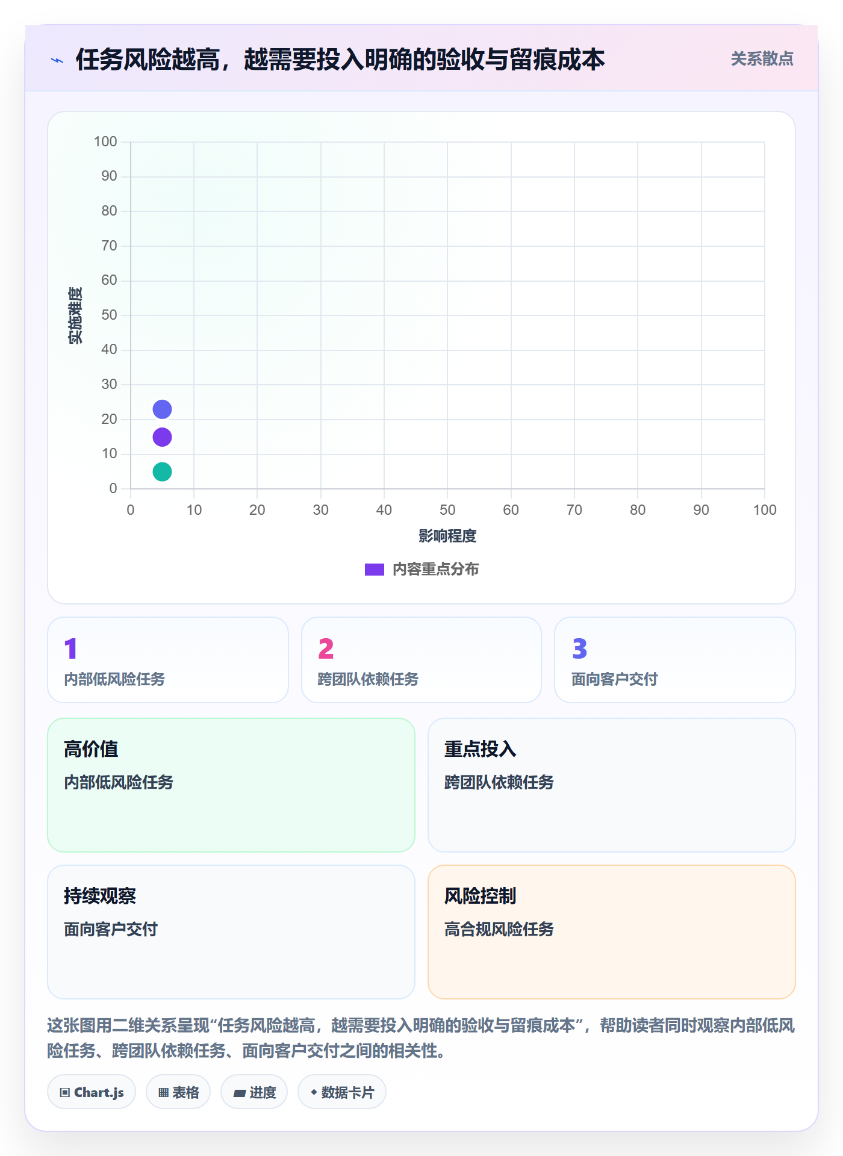The width and height of the screenshot is (843, 1156).
Task: Click the main title 任务风险越高 heading
Action: point(340,60)
